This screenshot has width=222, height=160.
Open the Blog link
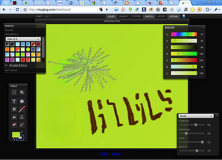point(104,154)
